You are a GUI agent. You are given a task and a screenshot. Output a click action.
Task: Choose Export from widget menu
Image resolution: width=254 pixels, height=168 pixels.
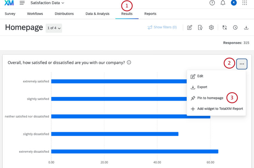click(x=216, y=87)
